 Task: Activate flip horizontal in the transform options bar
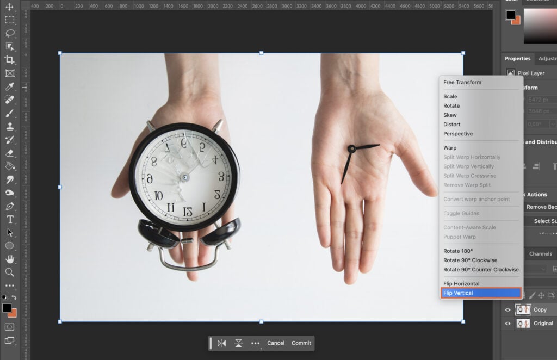coord(222,343)
